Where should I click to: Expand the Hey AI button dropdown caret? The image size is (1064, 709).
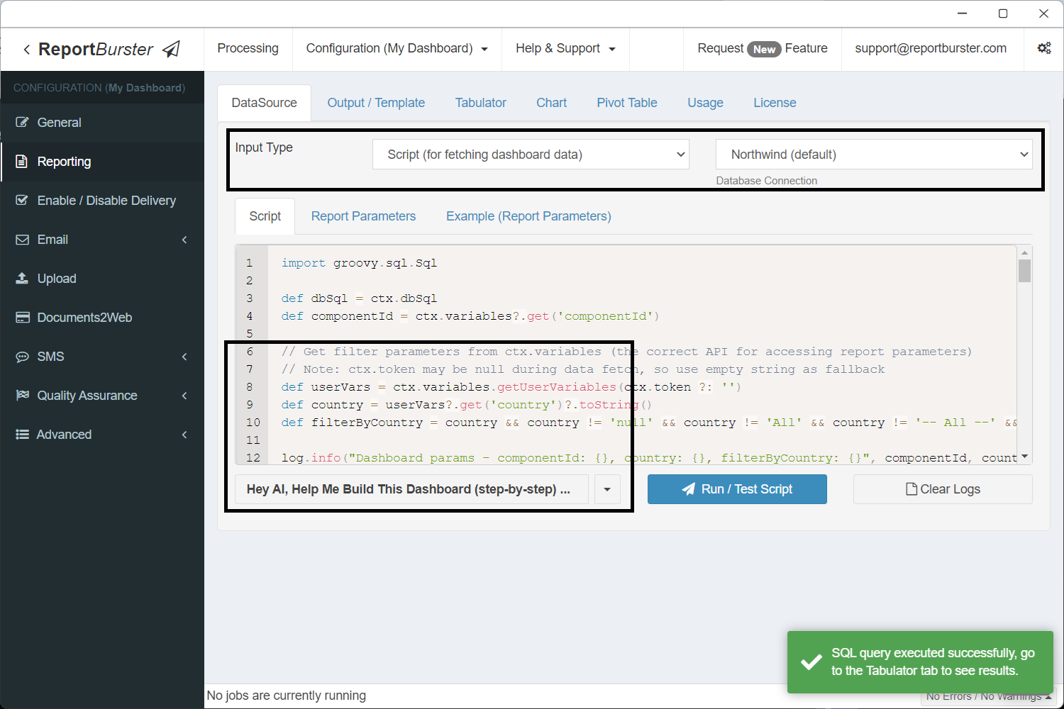click(x=607, y=489)
